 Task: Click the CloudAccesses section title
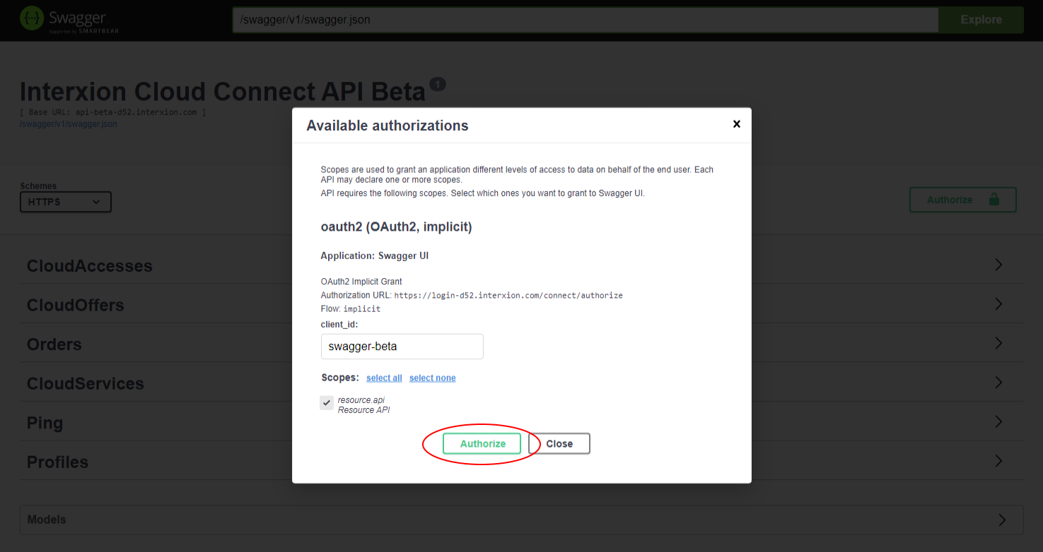tap(90, 266)
